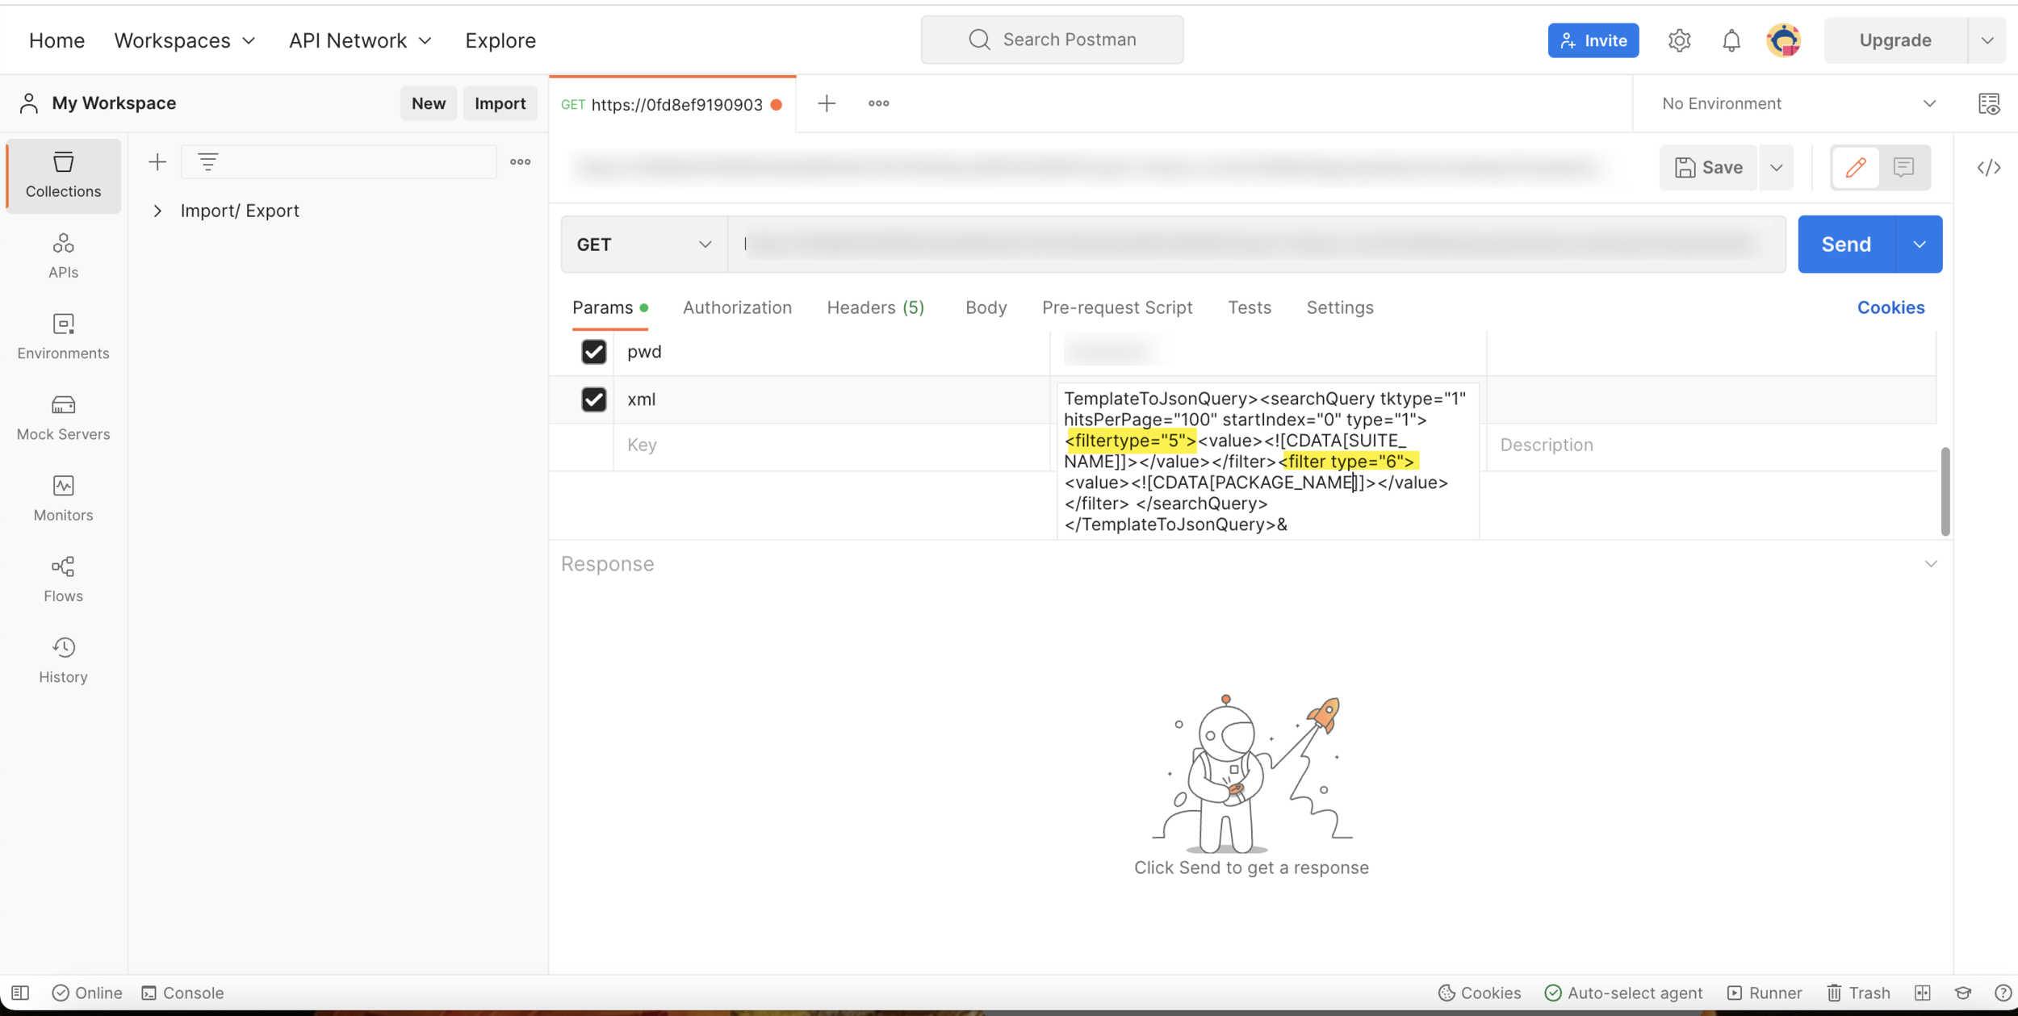
Task: Open the Send options dropdown arrow
Action: pyautogui.click(x=1919, y=245)
